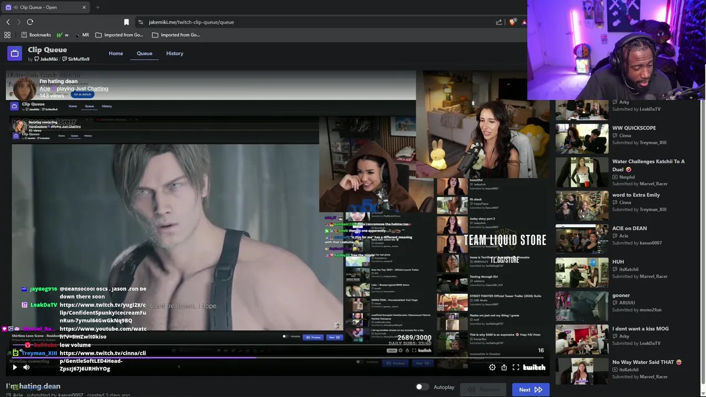Viewport: 706px width, 397px height.
Task: Click the No Way Water Said THAT title
Action: [x=646, y=362]
